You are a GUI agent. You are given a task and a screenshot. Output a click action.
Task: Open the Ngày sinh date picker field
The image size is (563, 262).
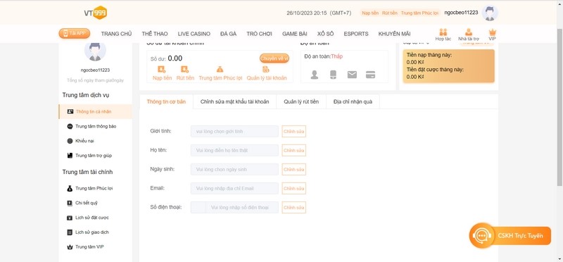tap(234, 169)
